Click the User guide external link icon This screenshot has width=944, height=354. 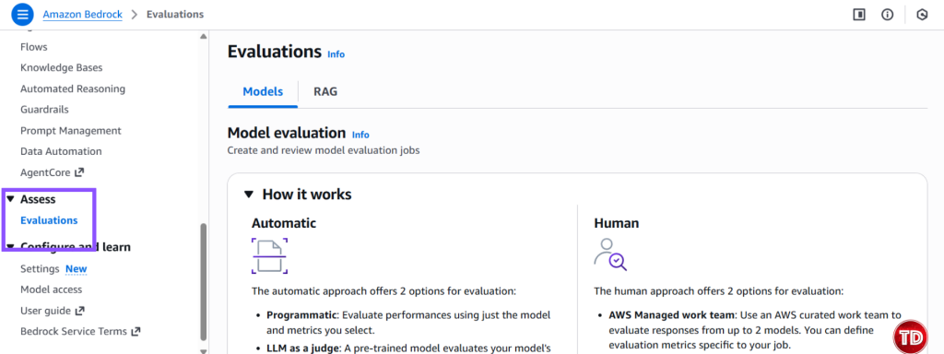click(79, 312)
